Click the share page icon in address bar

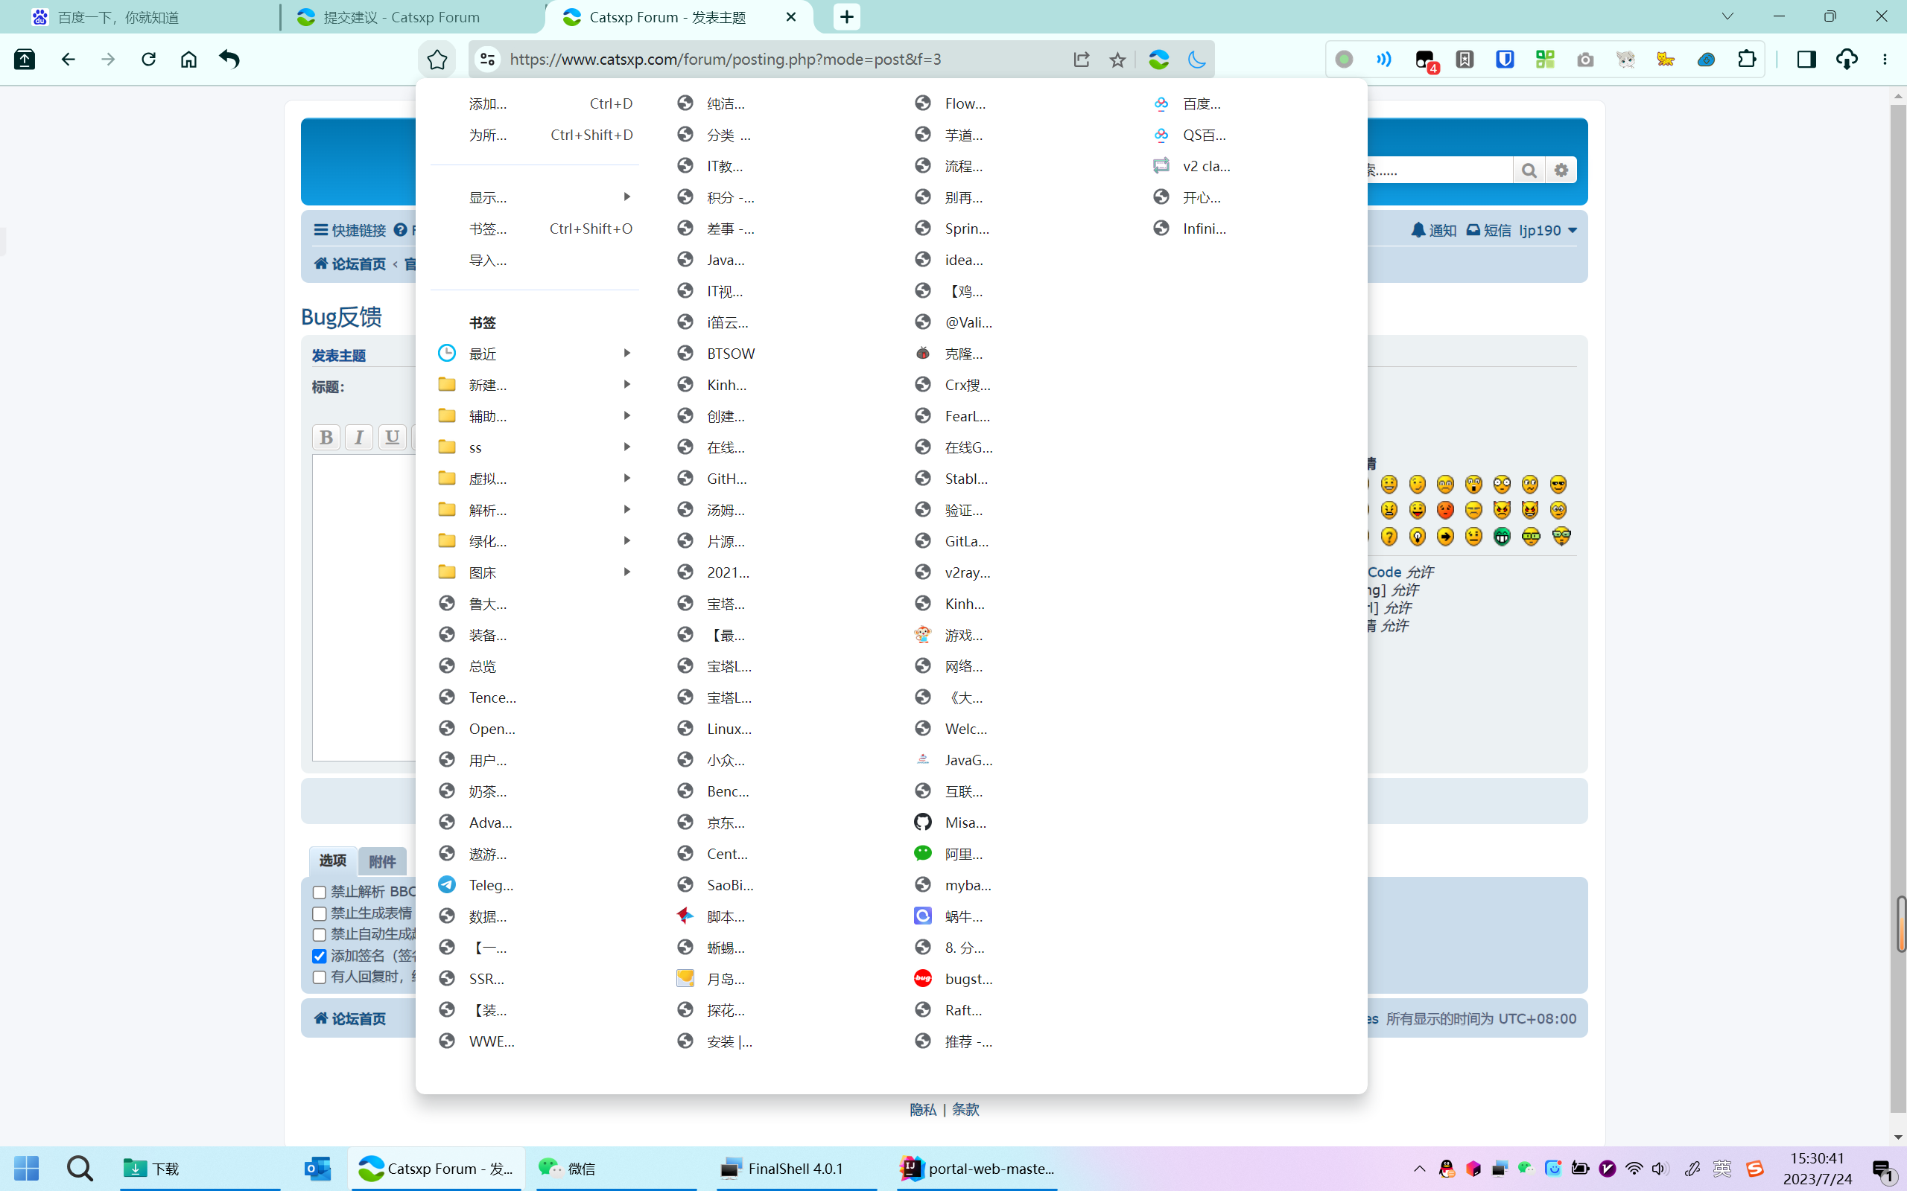1081,59
